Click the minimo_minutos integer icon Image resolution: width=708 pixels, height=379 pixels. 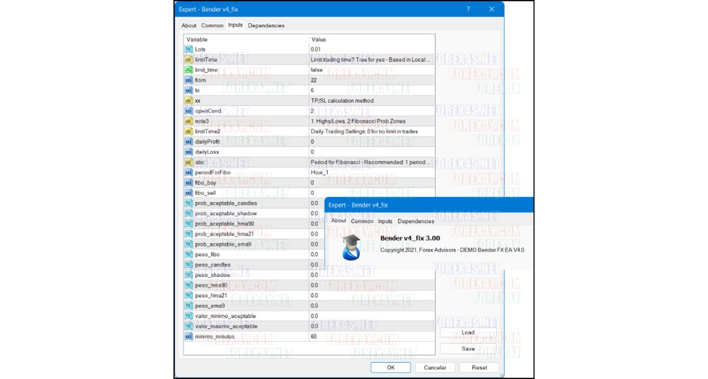point(189,337)
